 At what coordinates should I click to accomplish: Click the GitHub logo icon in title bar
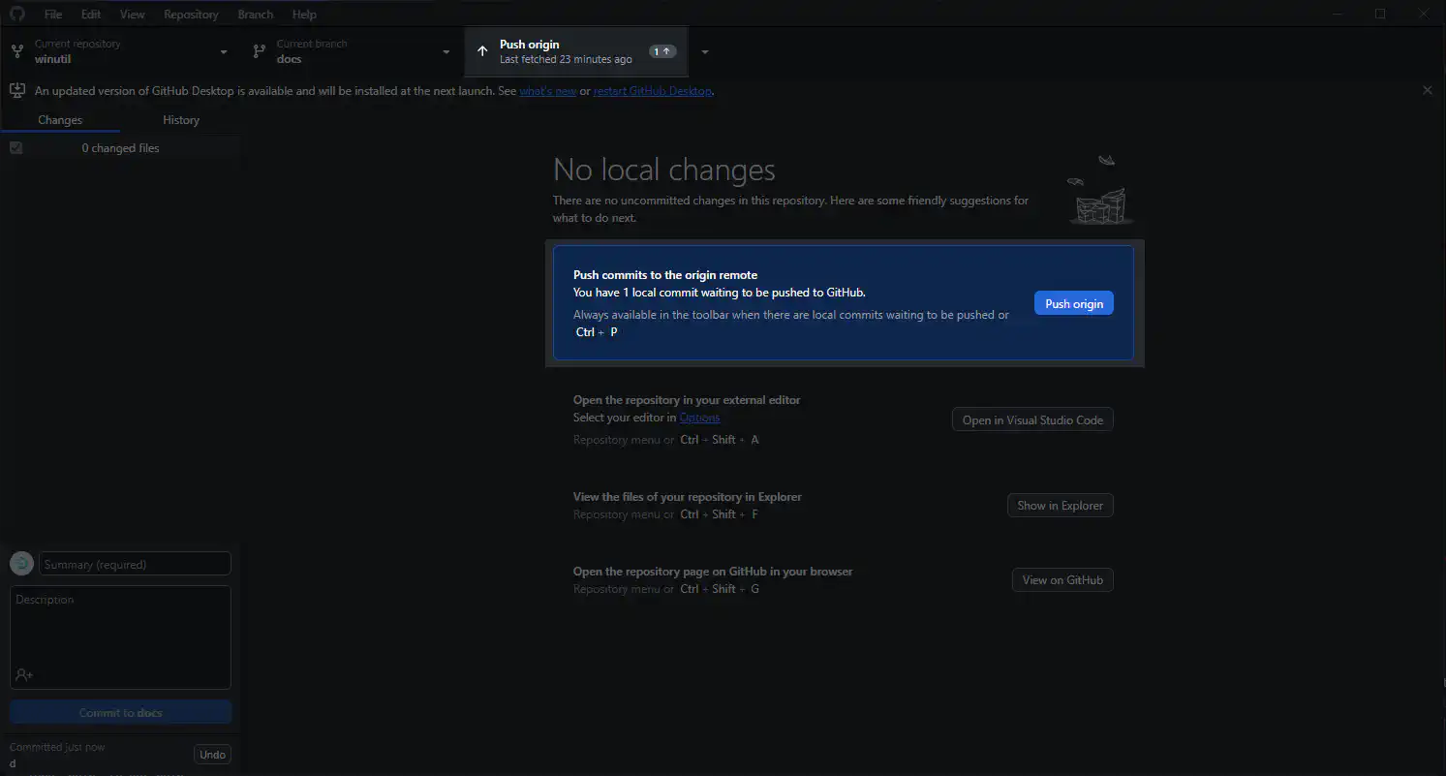[x=16, y=15]
